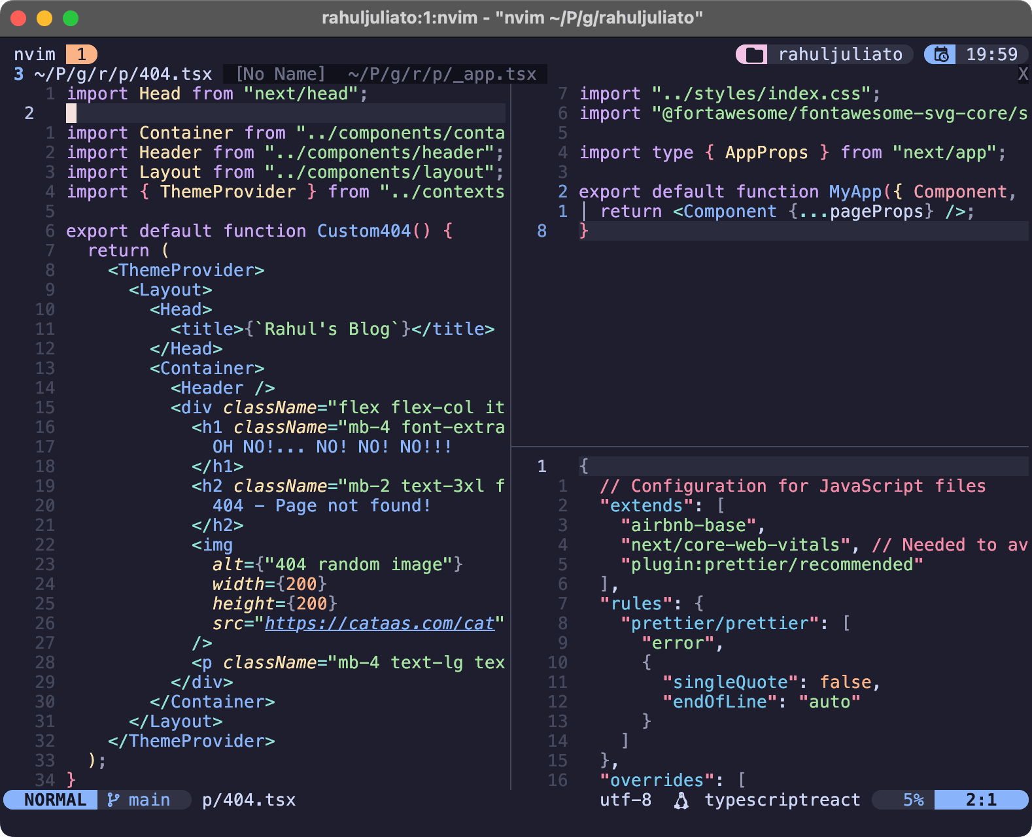
Task: Click the alt attribute '404 random image'
Action: click(x=337, y=564)
